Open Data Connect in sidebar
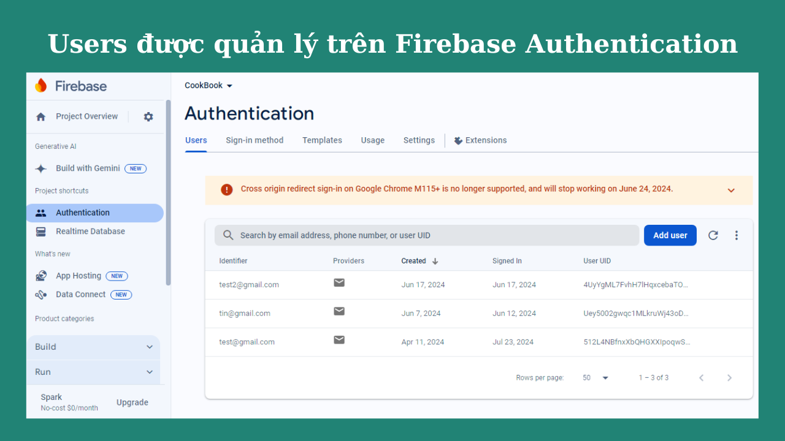785x441 pixels. (x=80, y=295)
